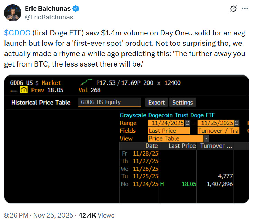Open the three-dot more options menu

pyautogui.click(x=245, y=9)
